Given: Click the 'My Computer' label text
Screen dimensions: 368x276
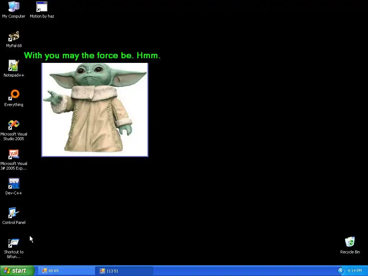Looking at the screenshot, I should [x=14, y=16].
